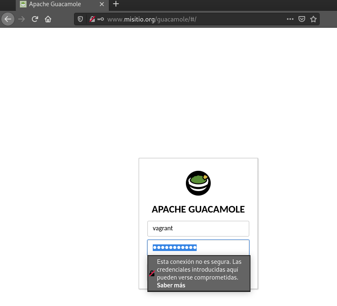Open a new tab with plus button
Viewport: 337px width, 306px height.
116,4
